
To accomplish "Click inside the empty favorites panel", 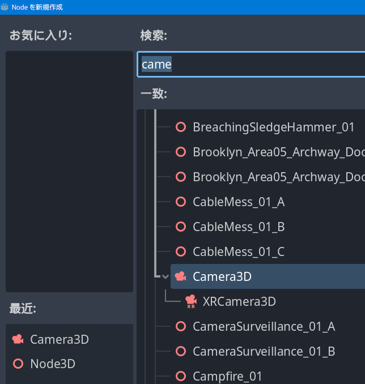I will 69,171.
